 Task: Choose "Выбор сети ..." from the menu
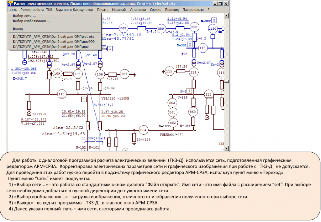pyautogui.click(x=24, y=16)
